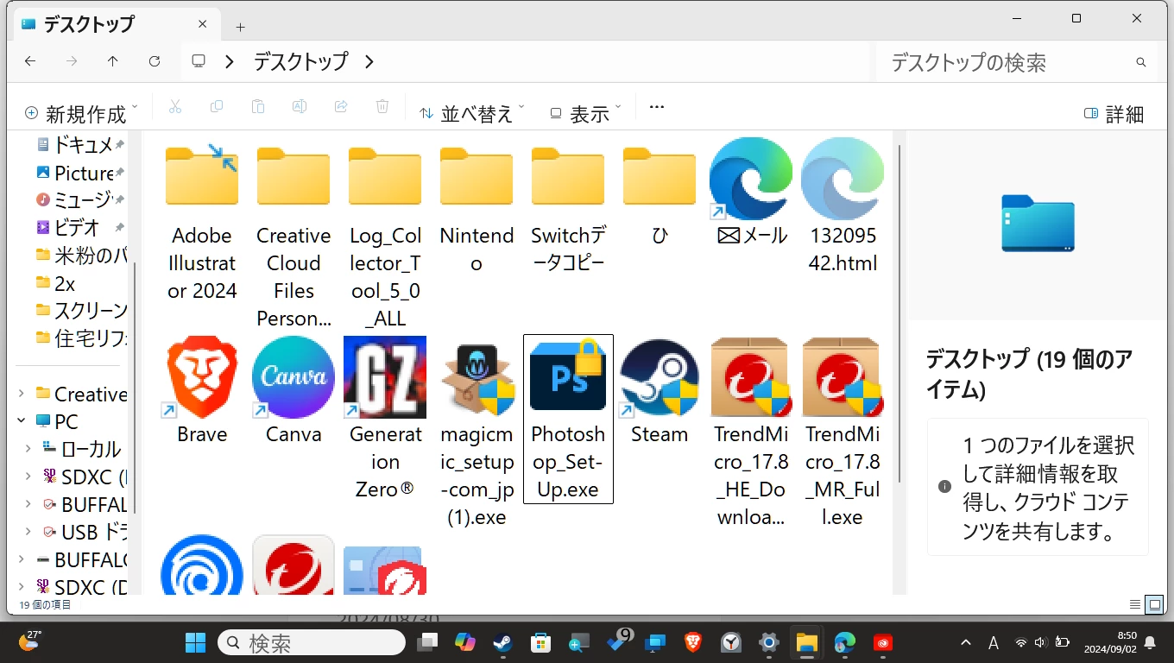
Task: Click the Copy toolbar icon
Action: (217, 107)
